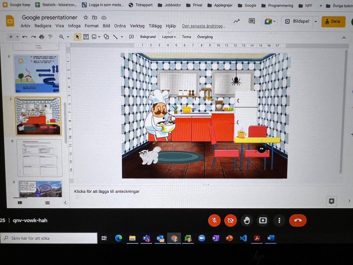Viewport: 353px width, 265px height.
Task: Open the Google Slides home logo
Action: (10, 21)
